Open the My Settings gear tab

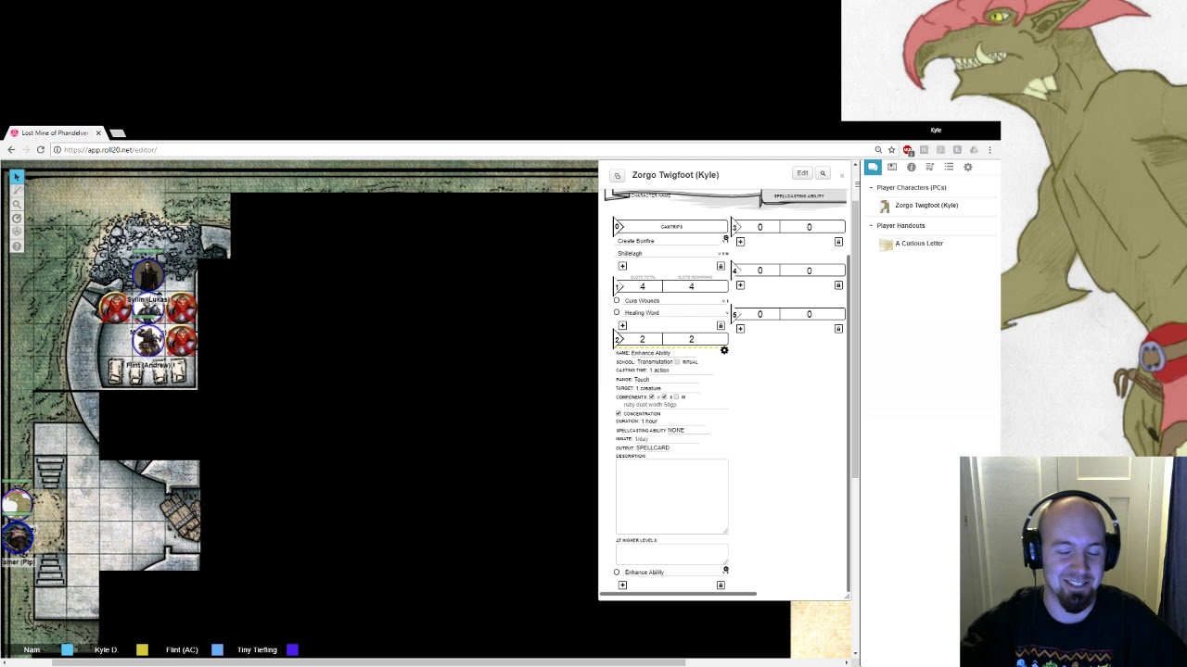[967, 167]
